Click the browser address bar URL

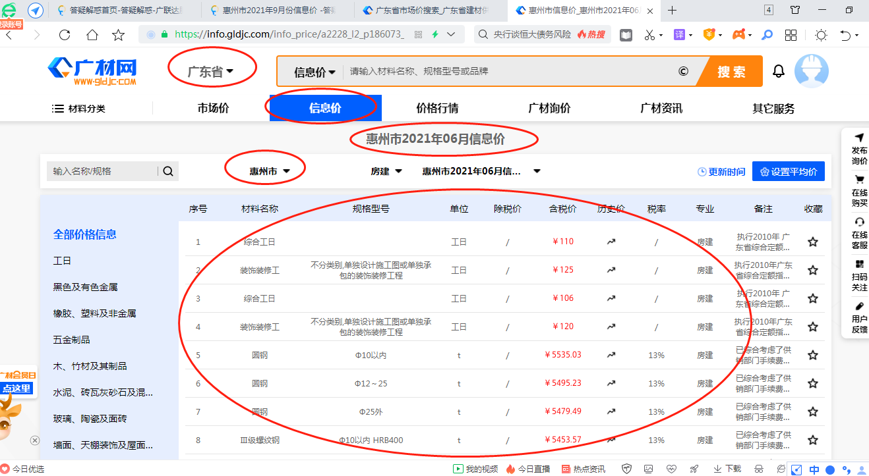click(289, 34)
